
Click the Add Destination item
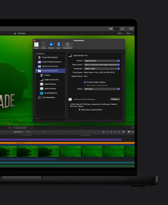[x=50, y=98]
